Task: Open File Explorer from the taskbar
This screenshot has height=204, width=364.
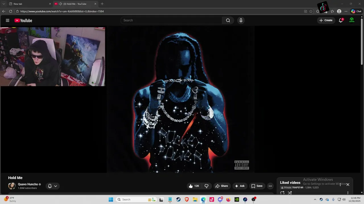Action: (x=195, y=199)
